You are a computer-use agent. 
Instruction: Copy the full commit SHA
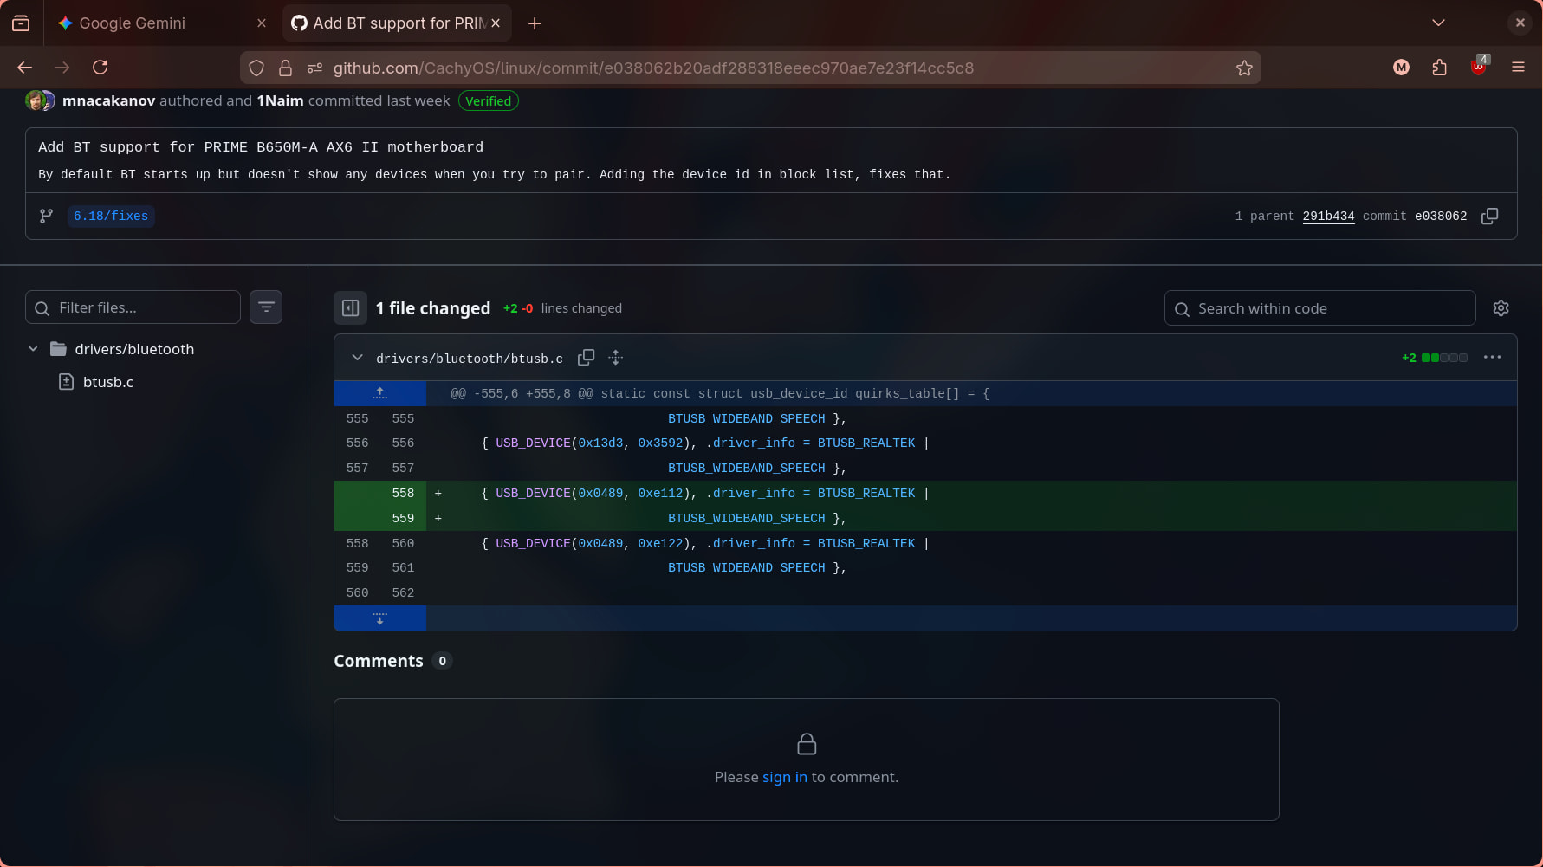1489,216
